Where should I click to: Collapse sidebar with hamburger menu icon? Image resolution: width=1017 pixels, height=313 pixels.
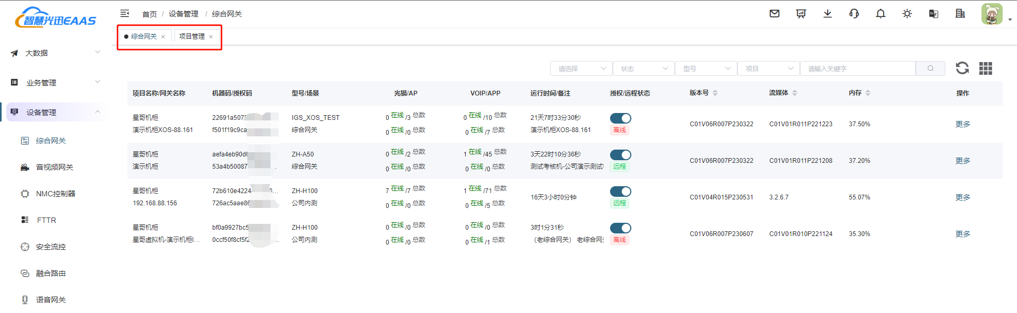pos(125,13)
